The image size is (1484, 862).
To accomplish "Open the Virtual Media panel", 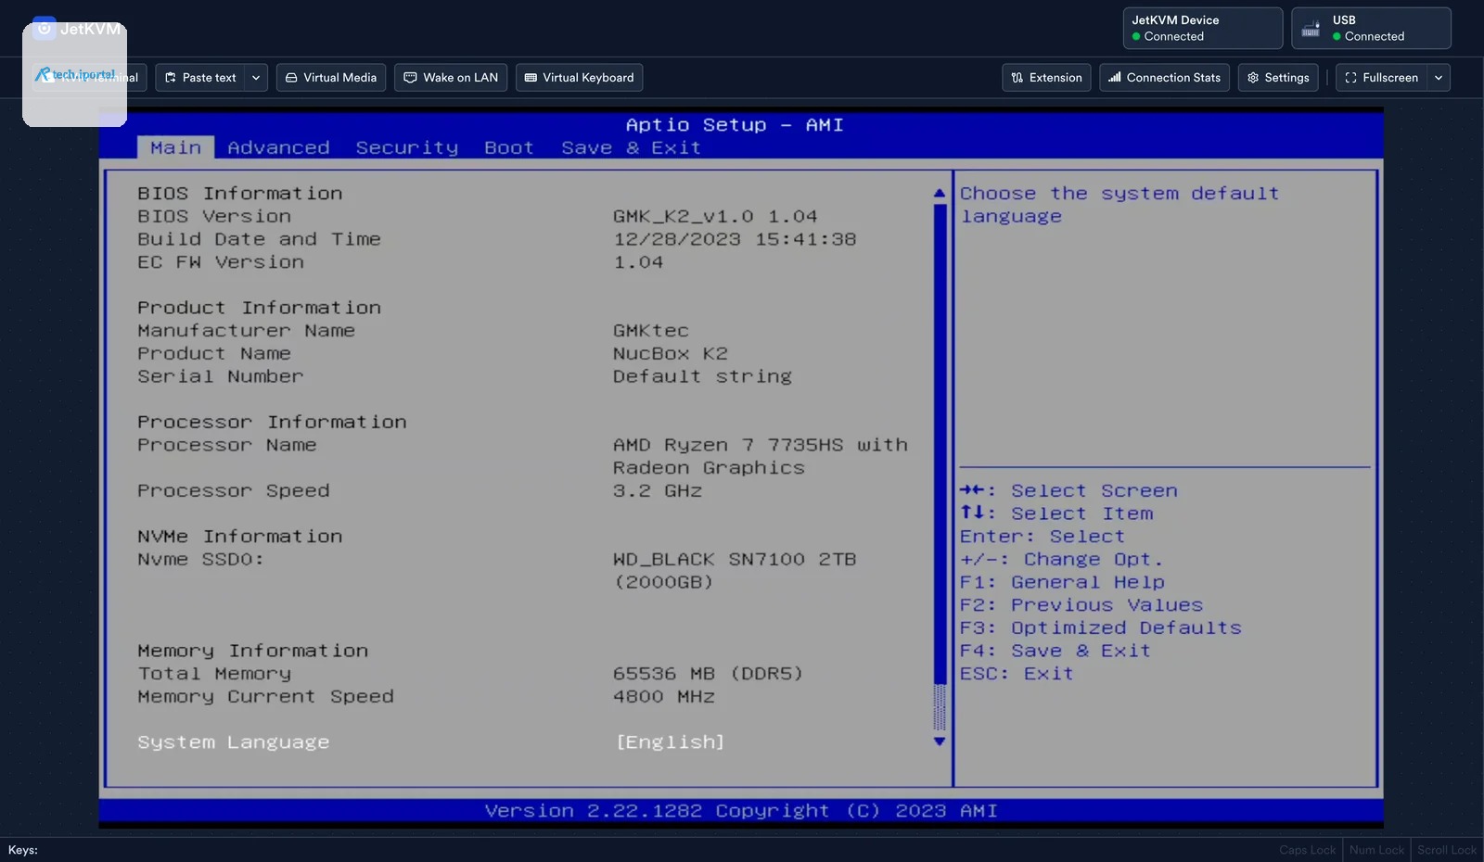I will click(331, 78).
